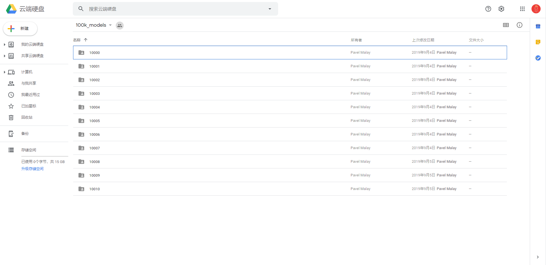
Task: Click the shared members icon beside 100k_models
Action: (x=120, y=25)
